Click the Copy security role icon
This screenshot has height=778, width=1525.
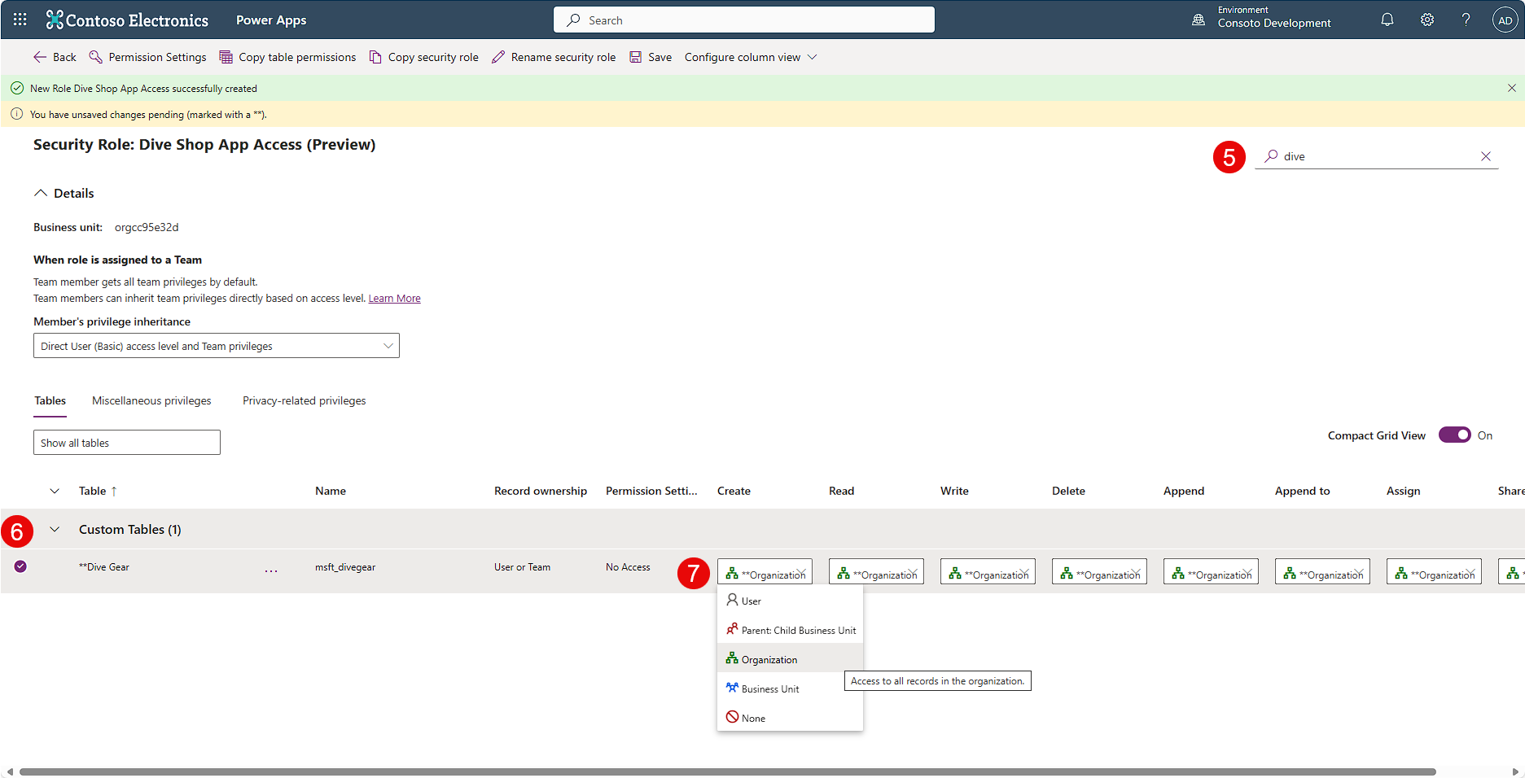(x=376, y=57)
